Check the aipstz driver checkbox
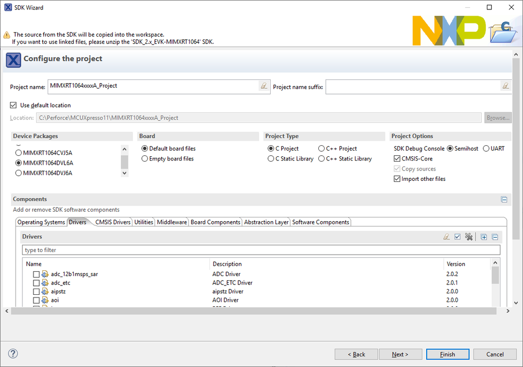The height and width of the screenshot is (367, 523). point(36,292)
